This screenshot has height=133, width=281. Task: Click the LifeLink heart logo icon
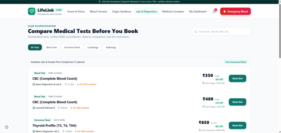(x=31, y=11)
